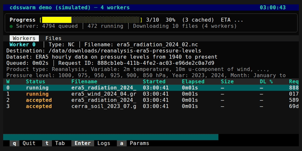Click the running status of worker 0

coord(37,88)
